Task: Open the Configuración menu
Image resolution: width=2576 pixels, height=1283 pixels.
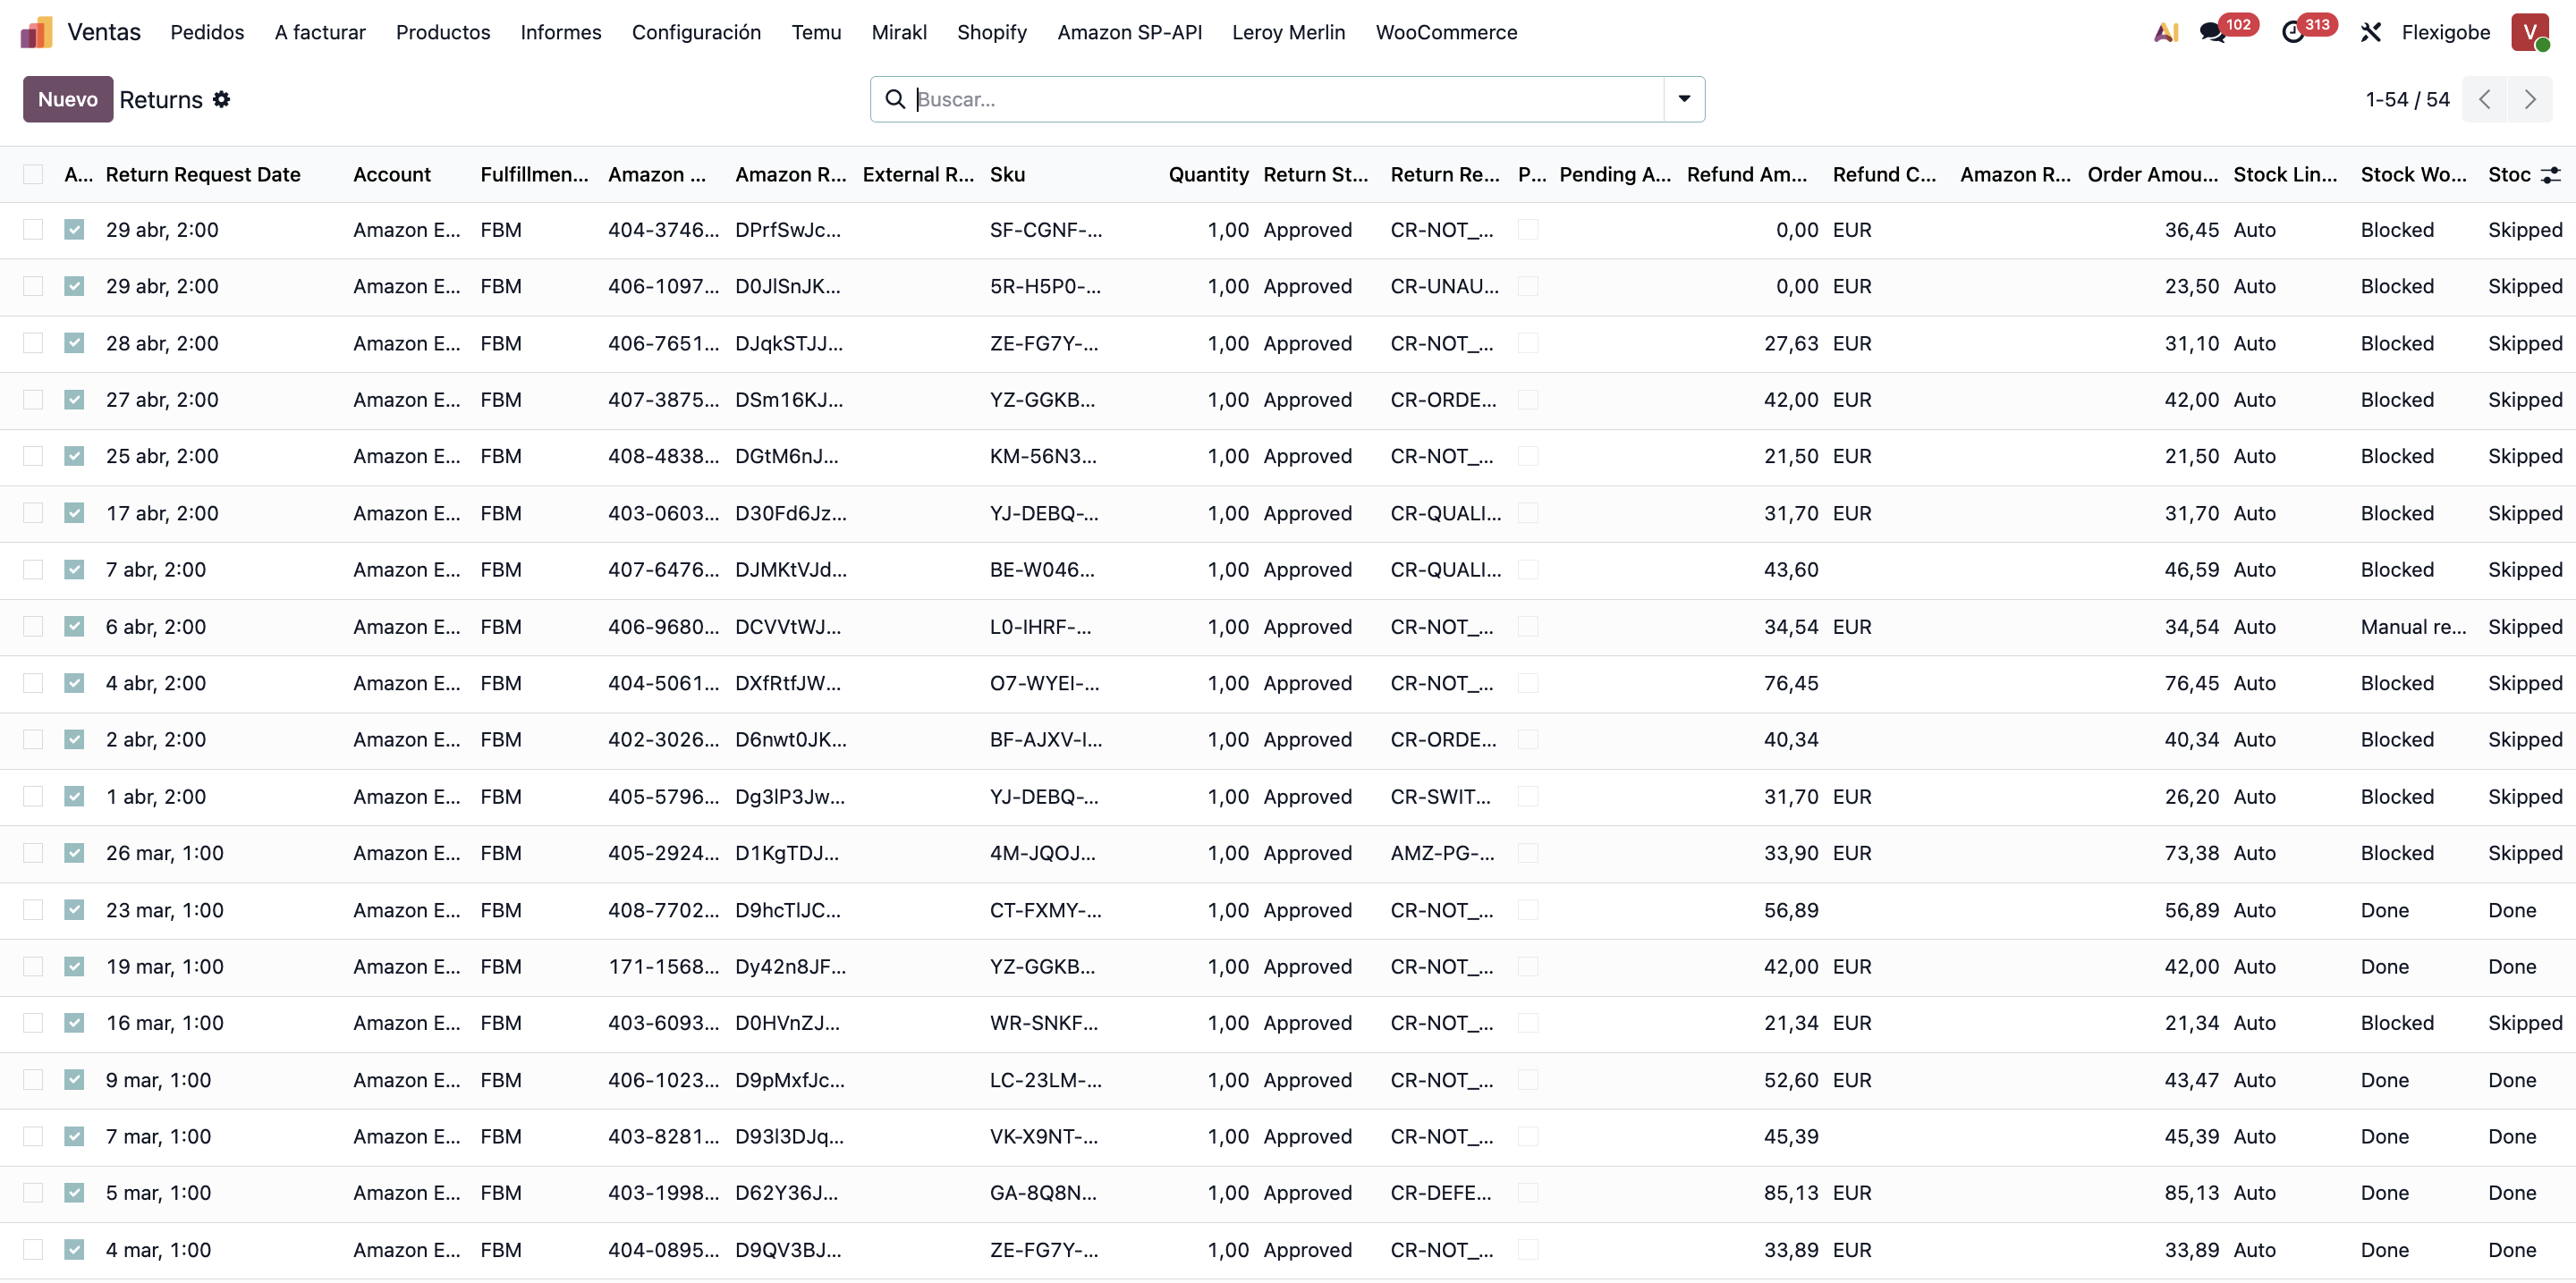Action: [x=696, y=32]
